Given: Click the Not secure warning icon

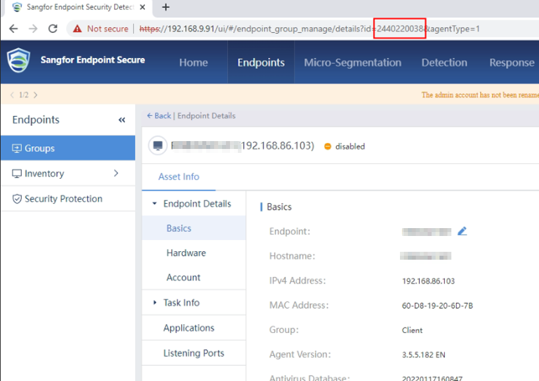Looking at the screenshot, I should coord(78,29).
